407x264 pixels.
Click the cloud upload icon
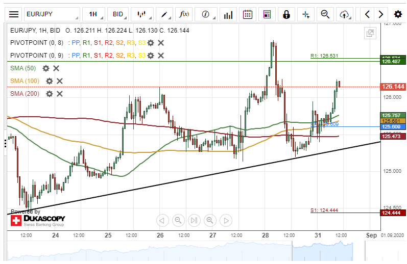click(x=344, y=14)
